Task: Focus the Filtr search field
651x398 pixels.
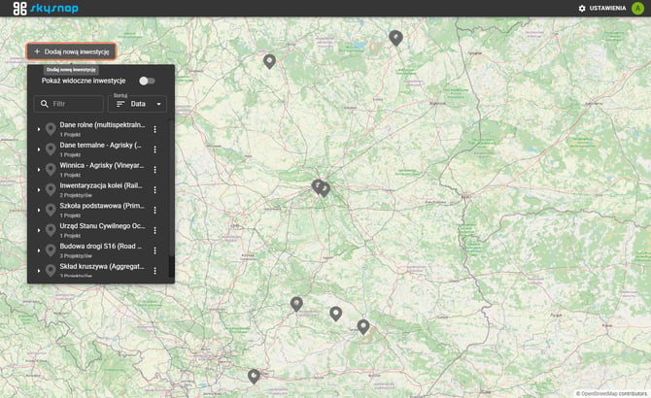Action: point(69,104)
